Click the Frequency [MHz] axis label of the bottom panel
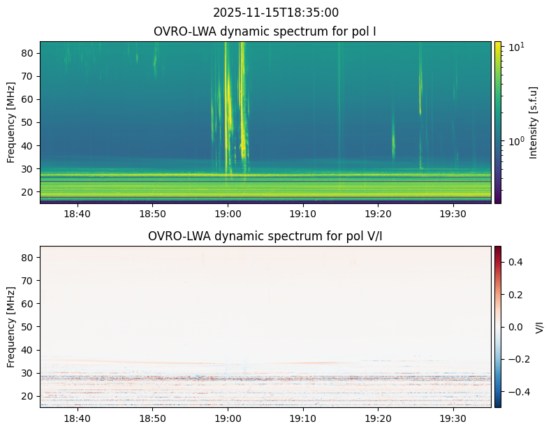 11,327
